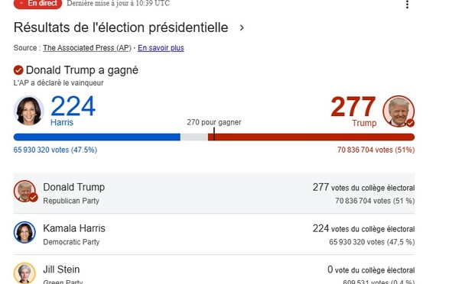459x284 pixels.
Task: Click Jill Stein's avatar in candidate list
Action: click(x=24, y=273)
